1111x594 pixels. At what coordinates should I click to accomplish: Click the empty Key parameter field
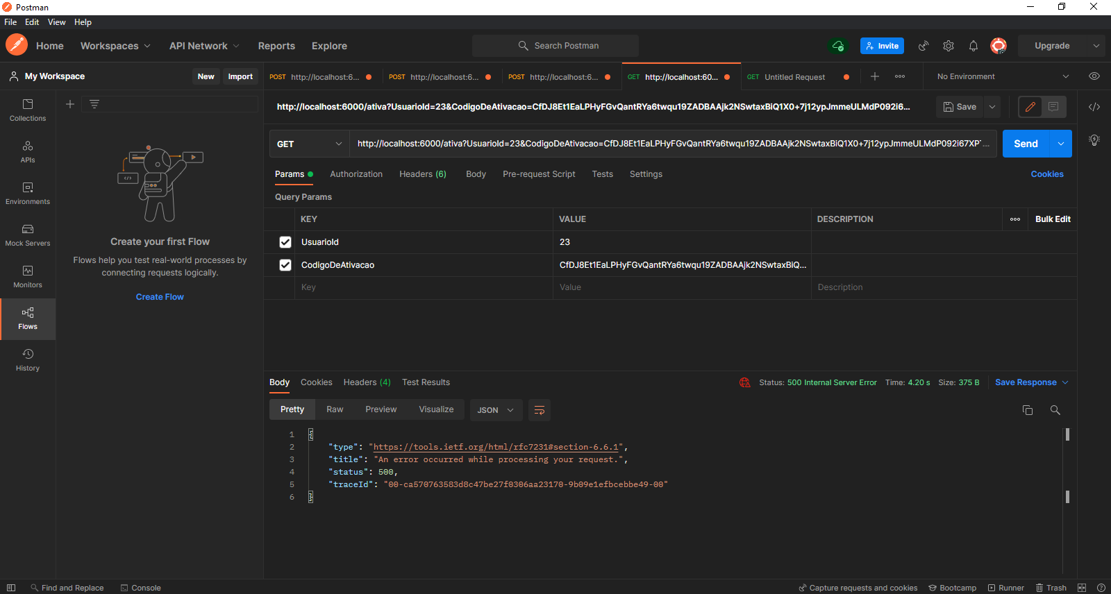pos(424,287)
